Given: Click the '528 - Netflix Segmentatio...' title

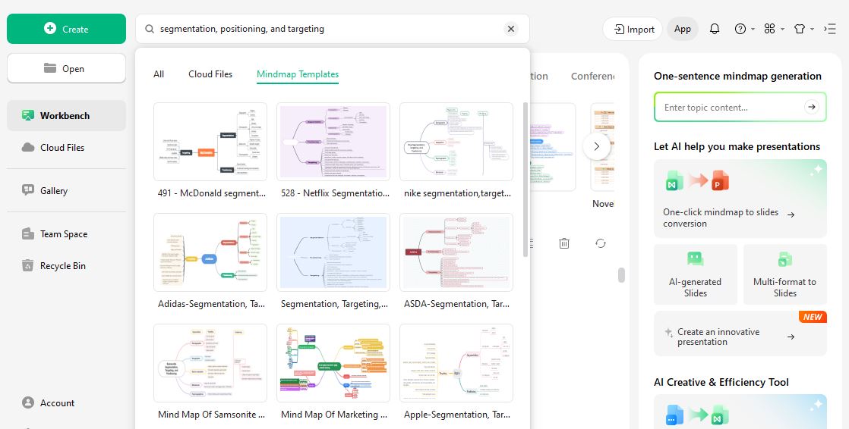Looking at the screenshot, I should pyautogui.click(x=335, y=193).
